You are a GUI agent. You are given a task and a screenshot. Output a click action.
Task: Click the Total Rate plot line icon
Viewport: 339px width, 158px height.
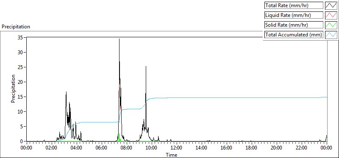coord(331,5)
